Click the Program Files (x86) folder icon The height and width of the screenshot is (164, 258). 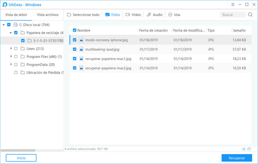coord(23,57)
